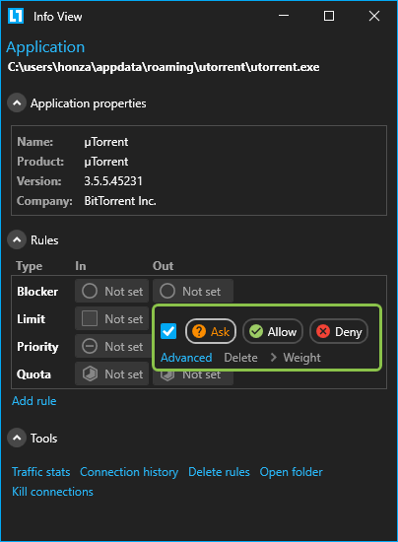Set inbound Blocker rule circle icon
The height and width of the screenshot is (542, 398).
(x=90, y=291)
